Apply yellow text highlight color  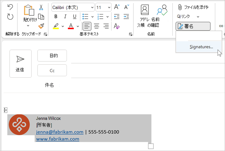click(56, 26)
